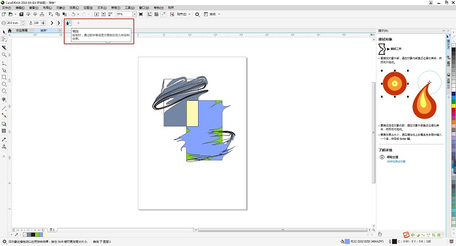Toggle the pen pressure button
The image size is (456, 246).
pos(68,23)
